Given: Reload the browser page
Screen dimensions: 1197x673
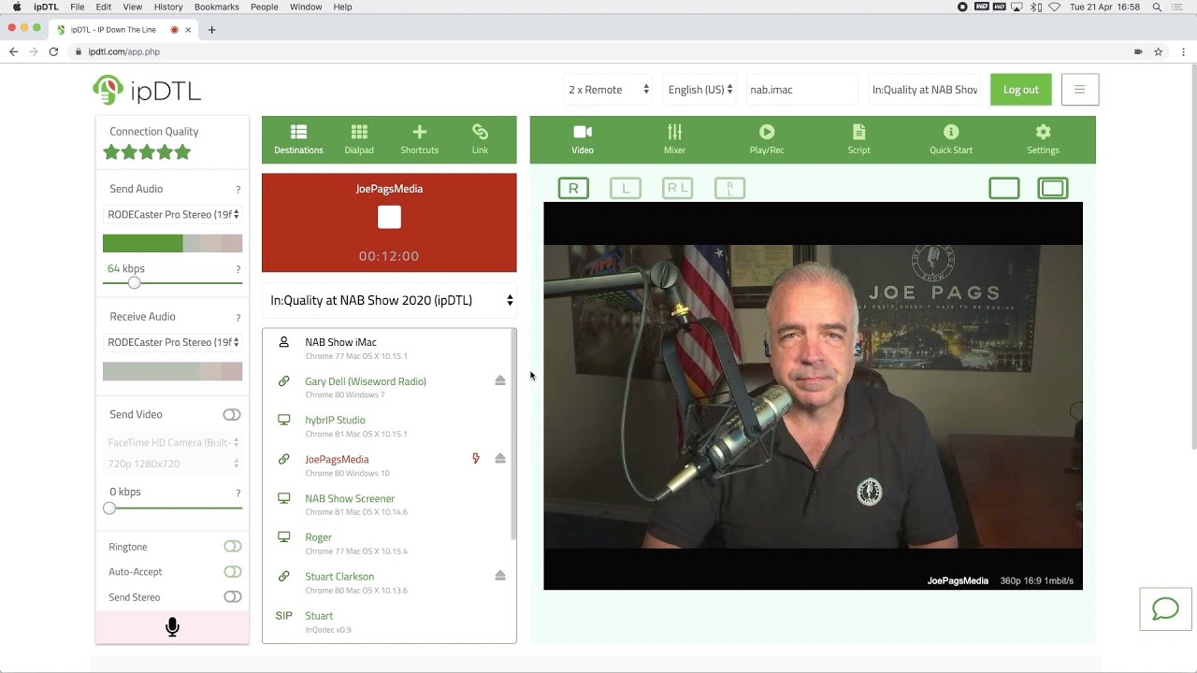Looking at the screenshot, I should (x=53, y=51).
